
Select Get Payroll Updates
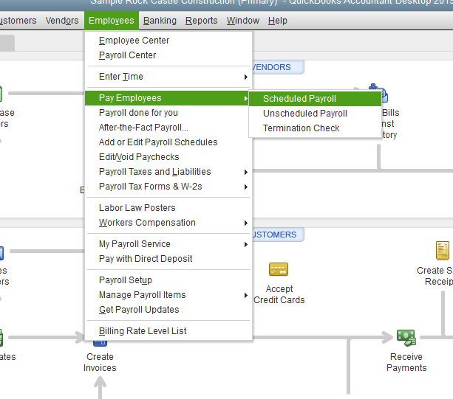168,309
